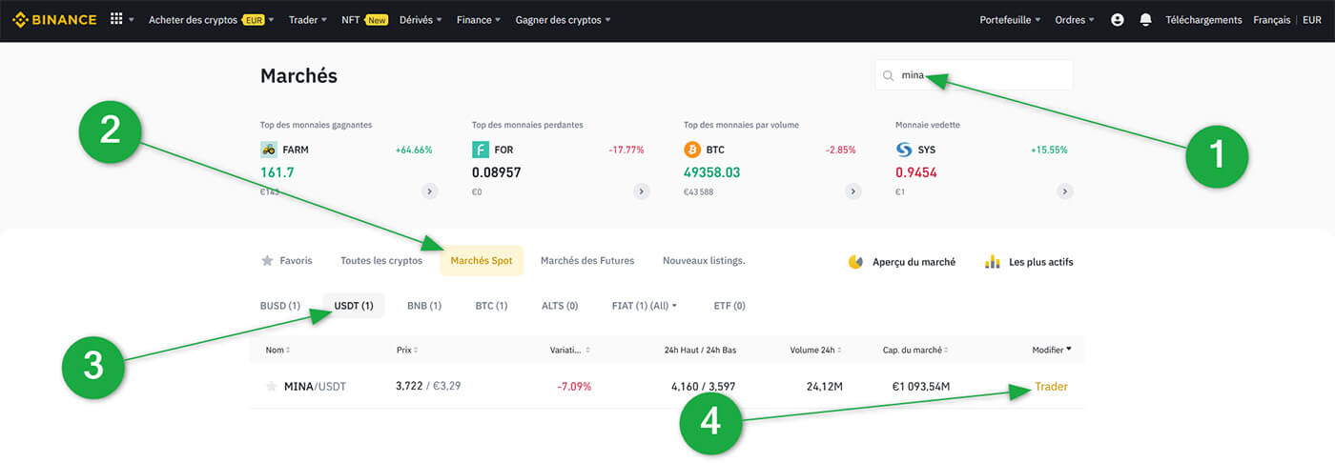The image size is (1335, 463).
Task: Open next arrow on BTC card
Action: (x=853, y=191)
